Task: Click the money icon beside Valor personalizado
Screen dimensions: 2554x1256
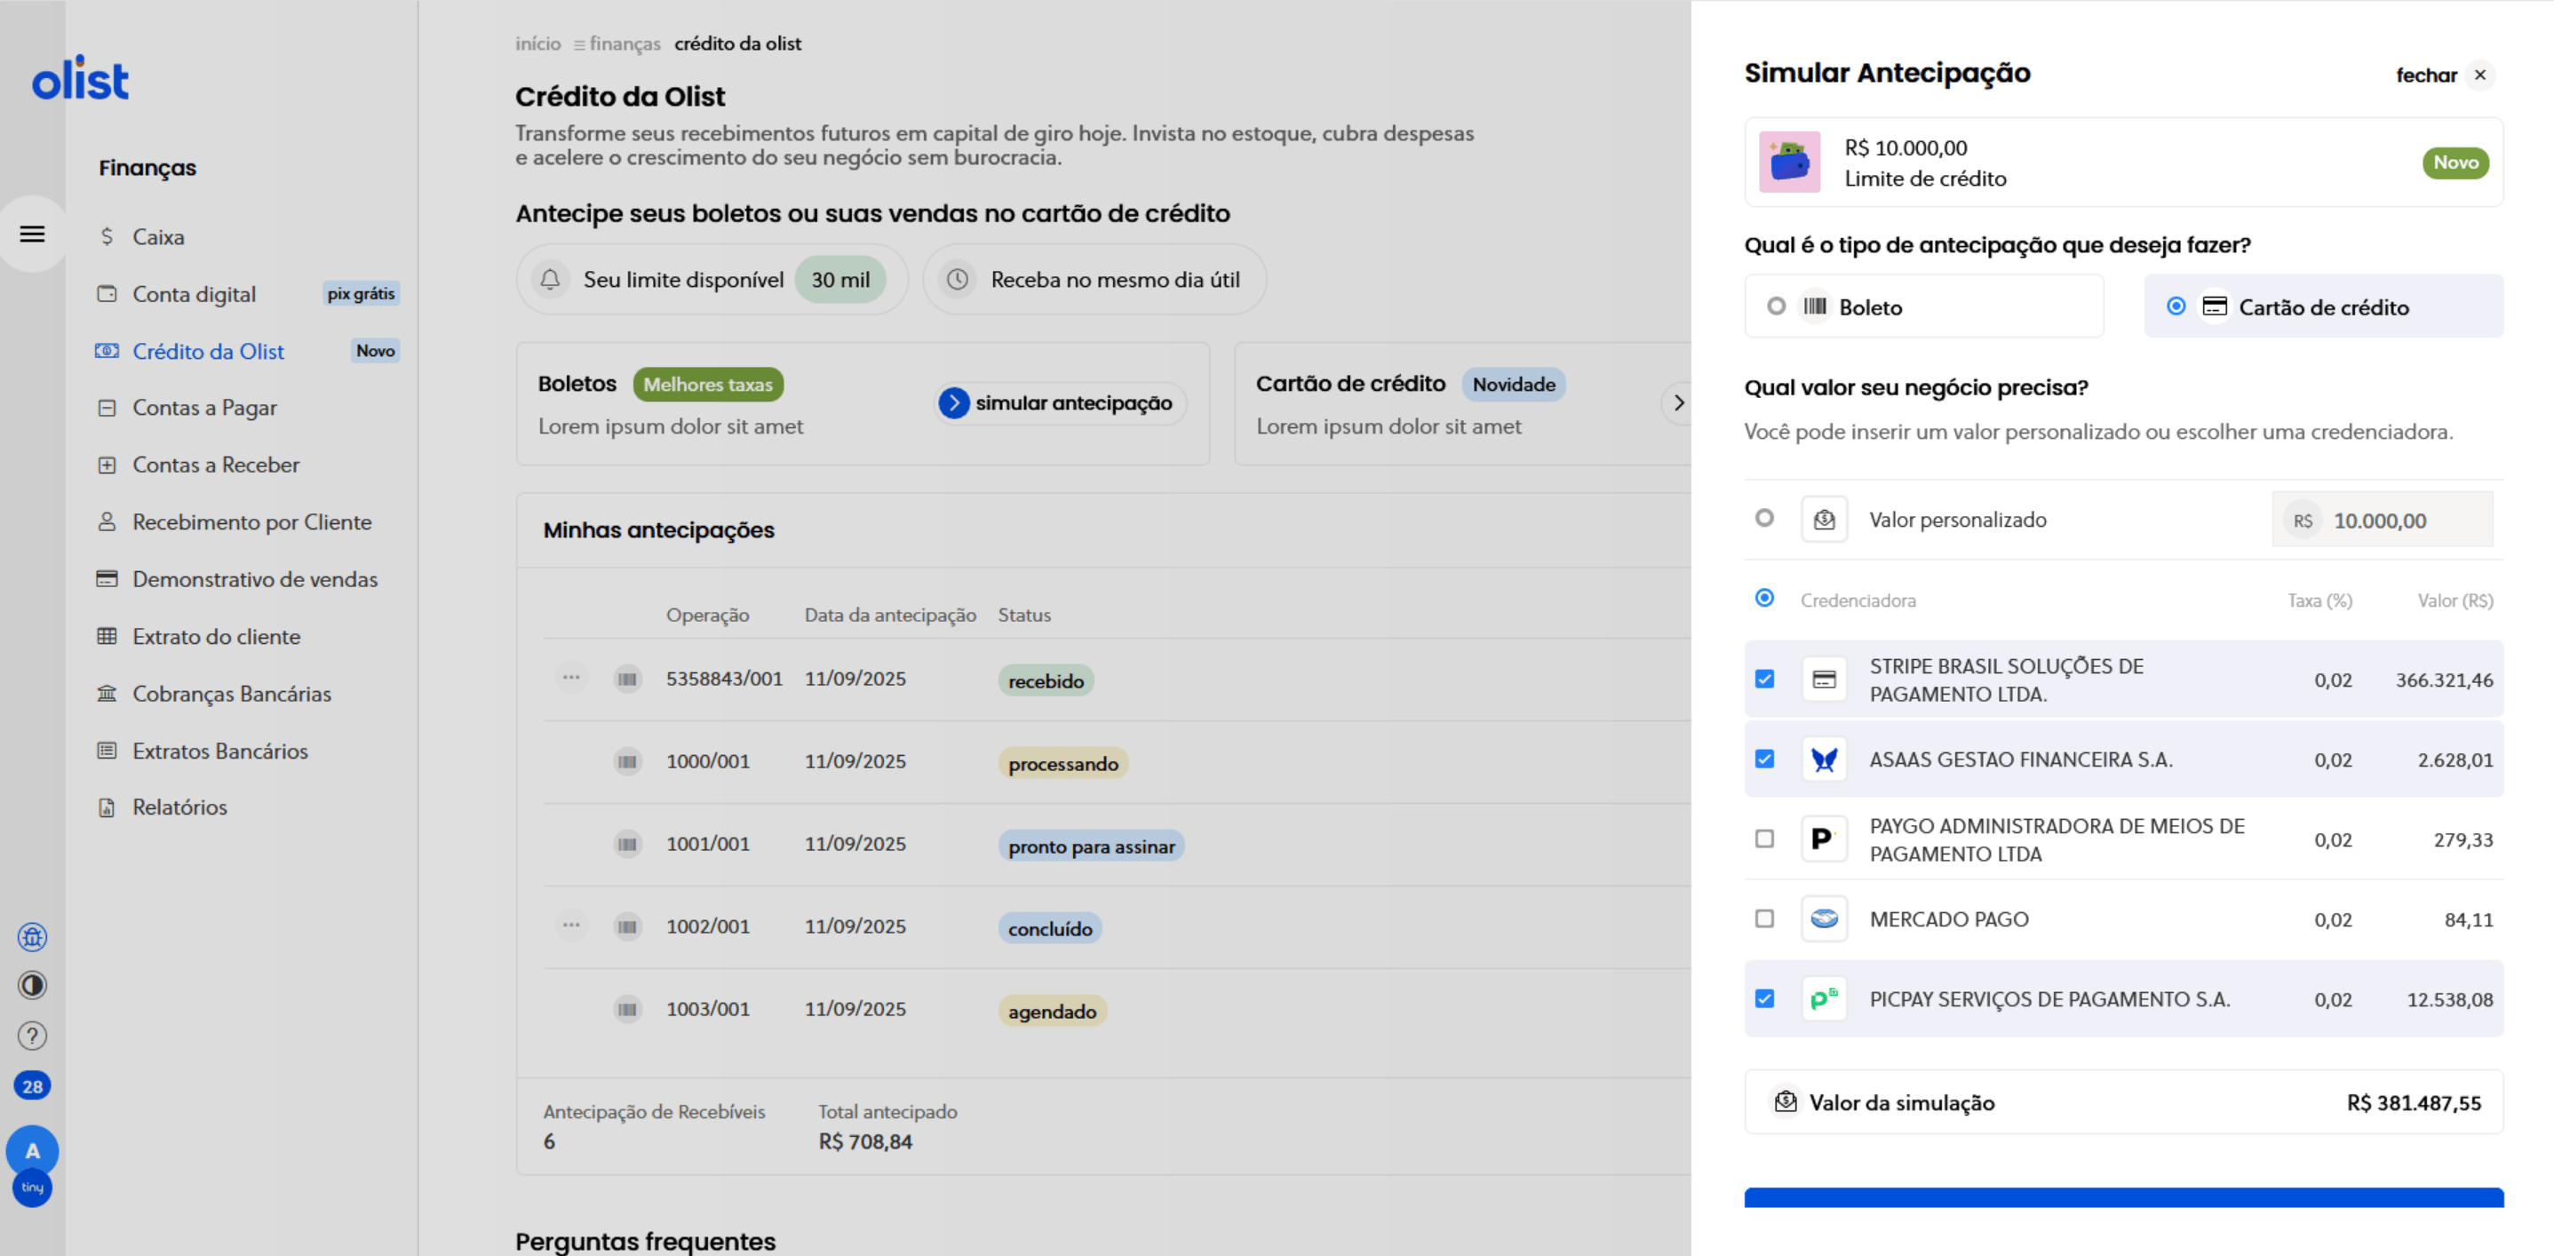Action: (x=1825, y=520)
